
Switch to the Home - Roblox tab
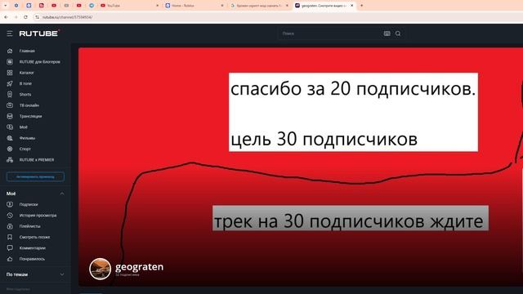point(194,6)
